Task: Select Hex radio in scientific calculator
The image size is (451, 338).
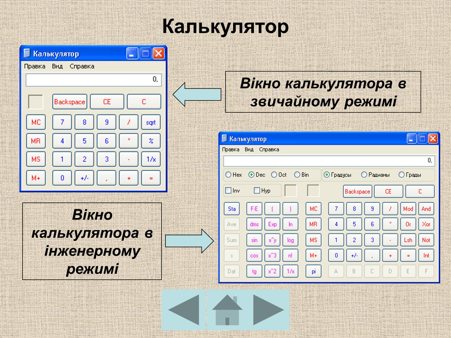Action: pyautogui.click(x=233, y=175)
